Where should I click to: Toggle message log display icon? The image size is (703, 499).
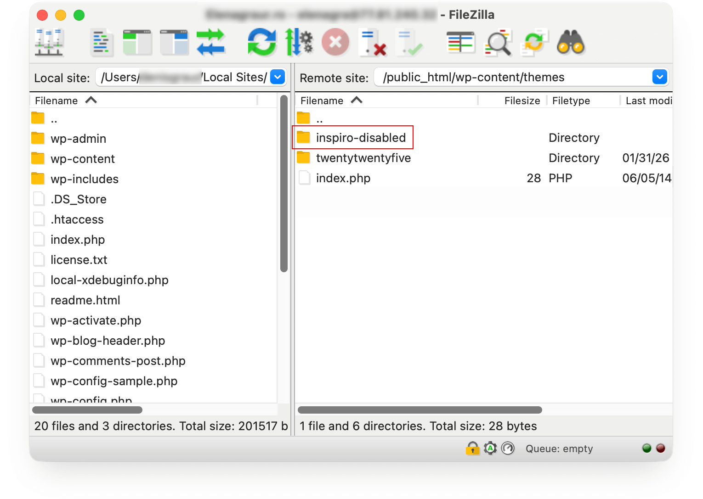click(102, 43)
